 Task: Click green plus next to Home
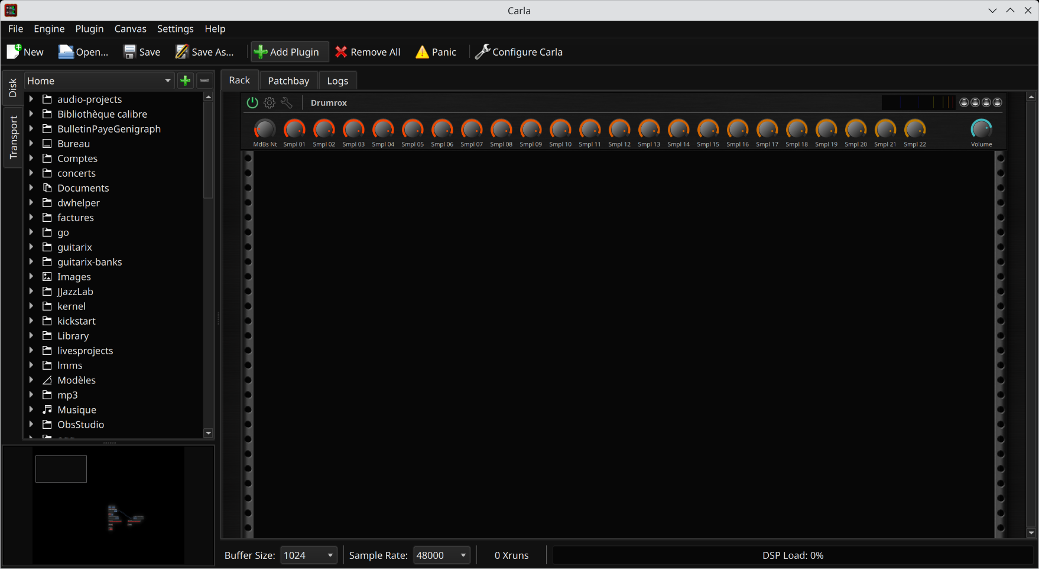pyautogui.click(x=186, y=81)
